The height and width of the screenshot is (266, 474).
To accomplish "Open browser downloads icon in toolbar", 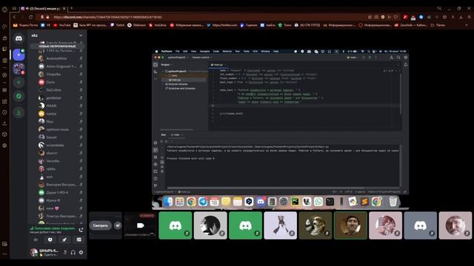I will tap(461, 17).
